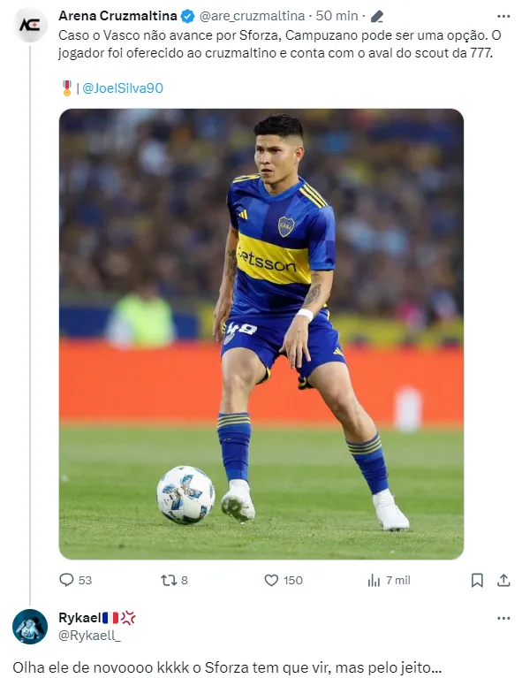The height and width of the screenshot is (678, 522).
Task: Open the @Rykaell_ handle
Action: (x=89, y=636)
